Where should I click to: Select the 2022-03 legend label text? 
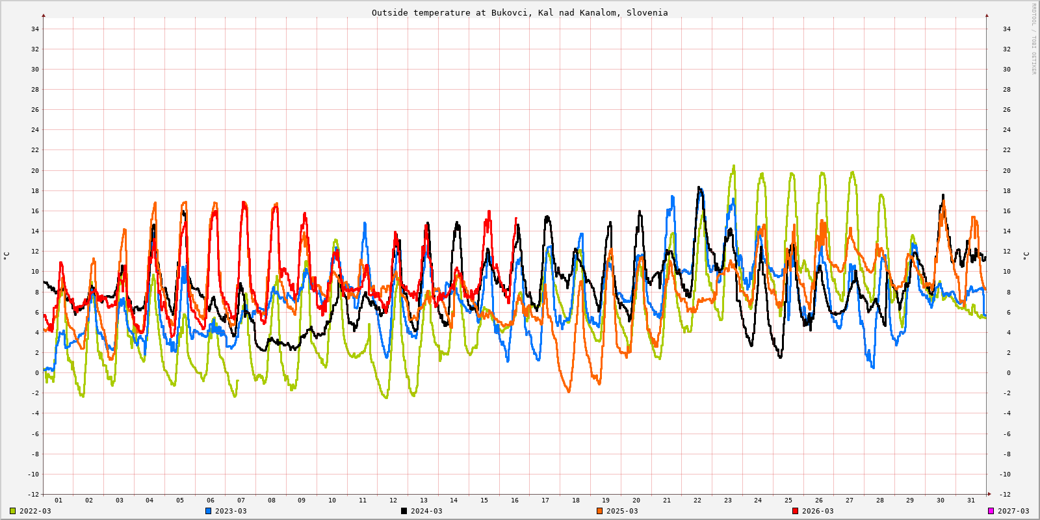[x=35, y=511]
